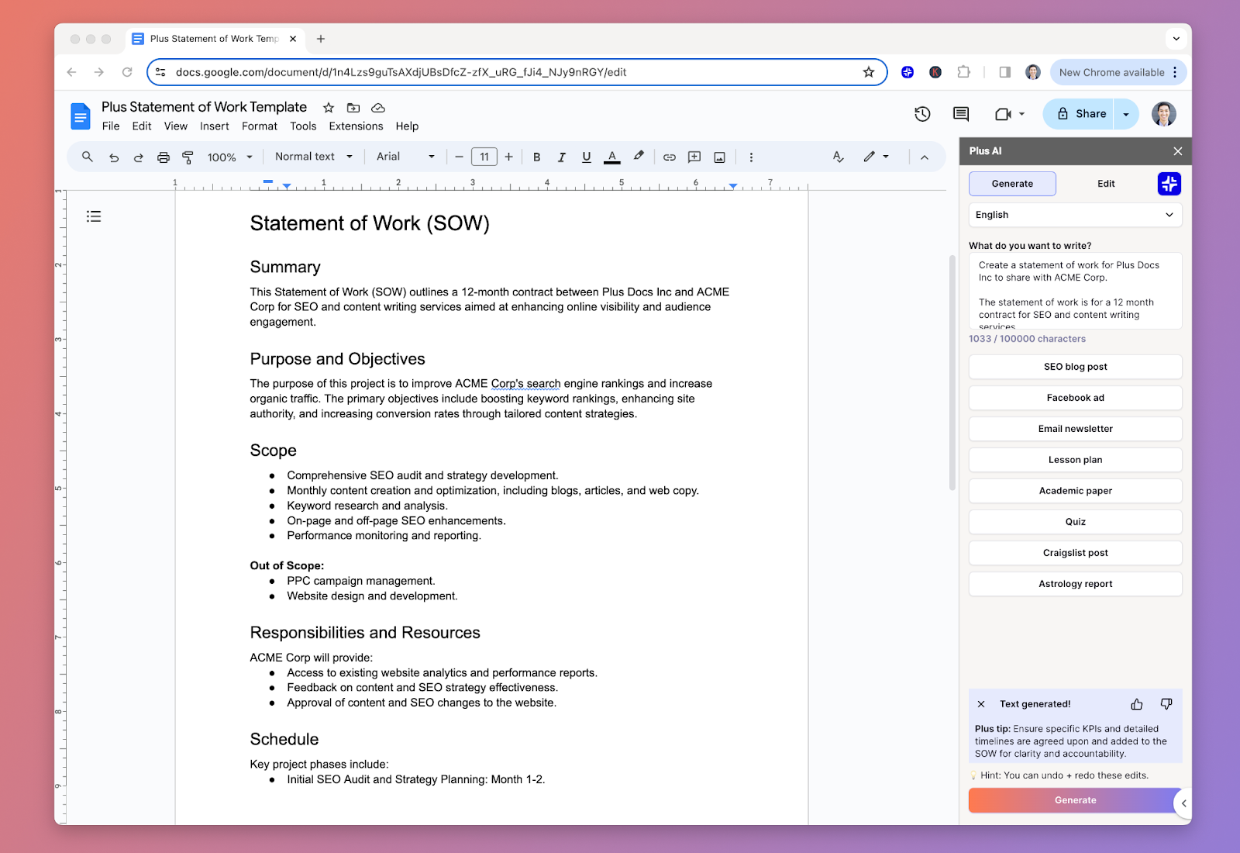Toggle bold formatting

pyautogui.click(x=536, y=157)
